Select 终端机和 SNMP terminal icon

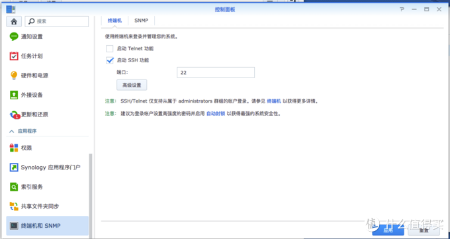coord(14,226)
